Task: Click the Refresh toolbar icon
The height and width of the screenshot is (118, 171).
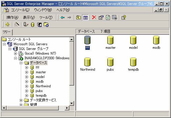Action: pyautogui.click(x=108, y=18)
